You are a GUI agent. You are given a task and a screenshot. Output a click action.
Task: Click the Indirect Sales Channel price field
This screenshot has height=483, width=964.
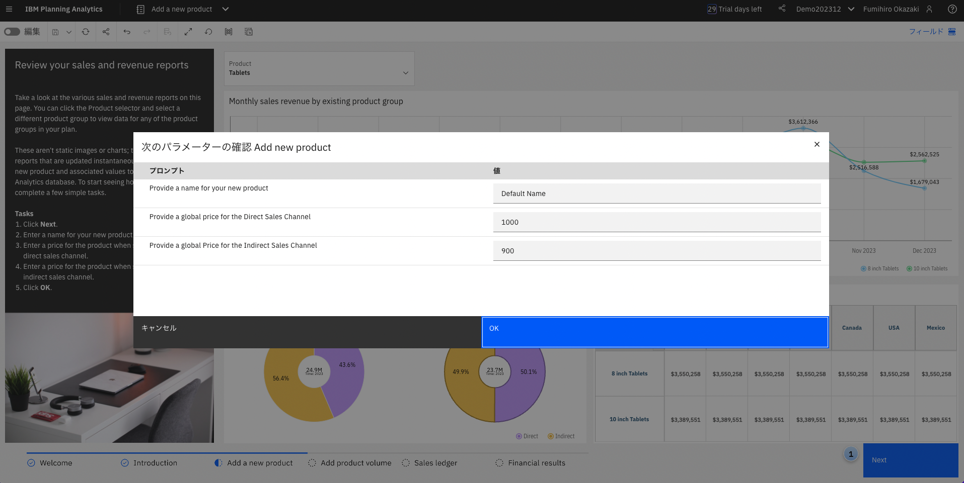coord(657,251)
